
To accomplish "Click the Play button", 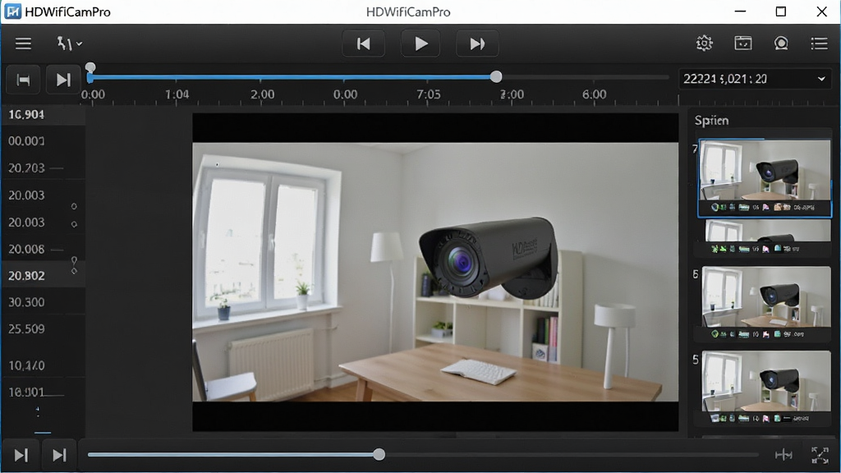I will coord(420,44).
